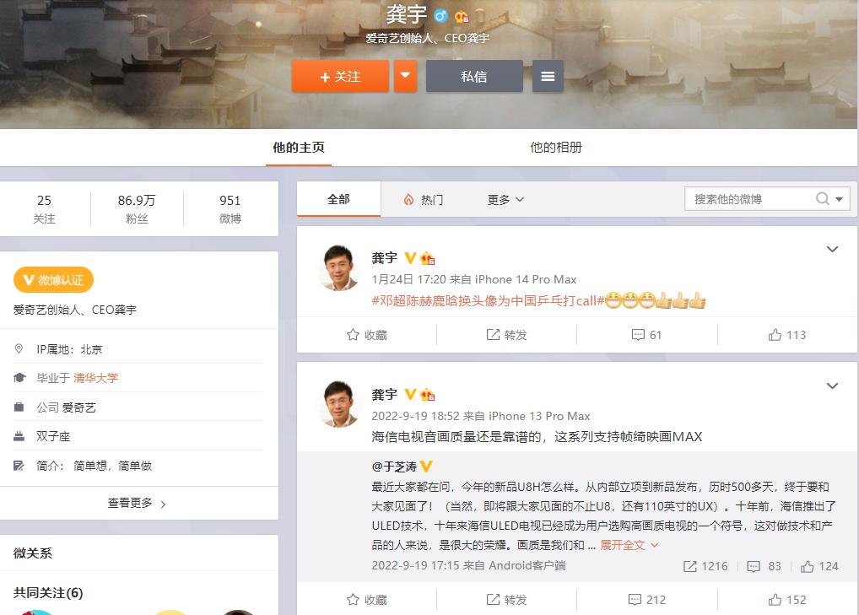Open comments showing 61 on first post
The height and width of the screenshot is (615, 859).
pyautogui.click(x=647, y=335)
